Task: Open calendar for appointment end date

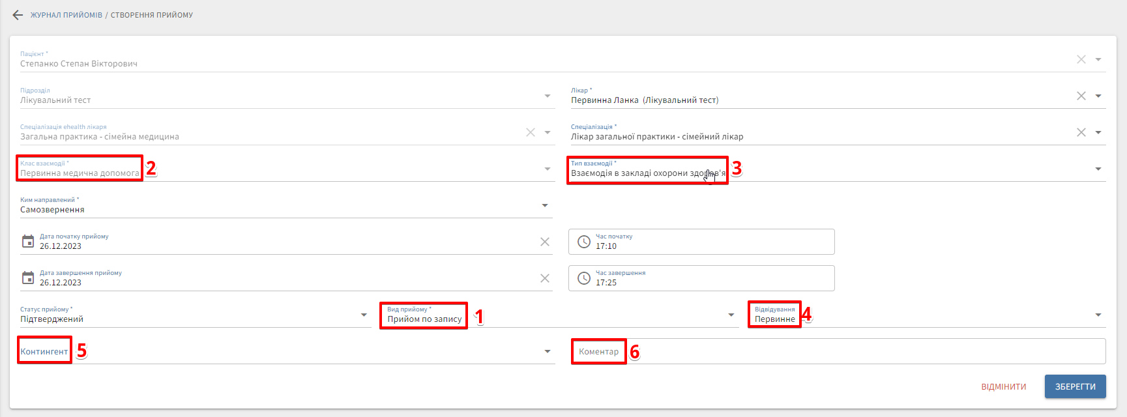Action: click(28, 278)
